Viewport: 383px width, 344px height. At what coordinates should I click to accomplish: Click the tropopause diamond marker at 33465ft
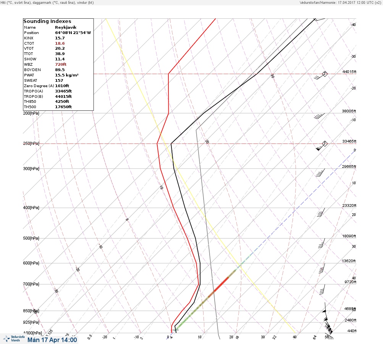pyautogui.click(x=325, y=143)
